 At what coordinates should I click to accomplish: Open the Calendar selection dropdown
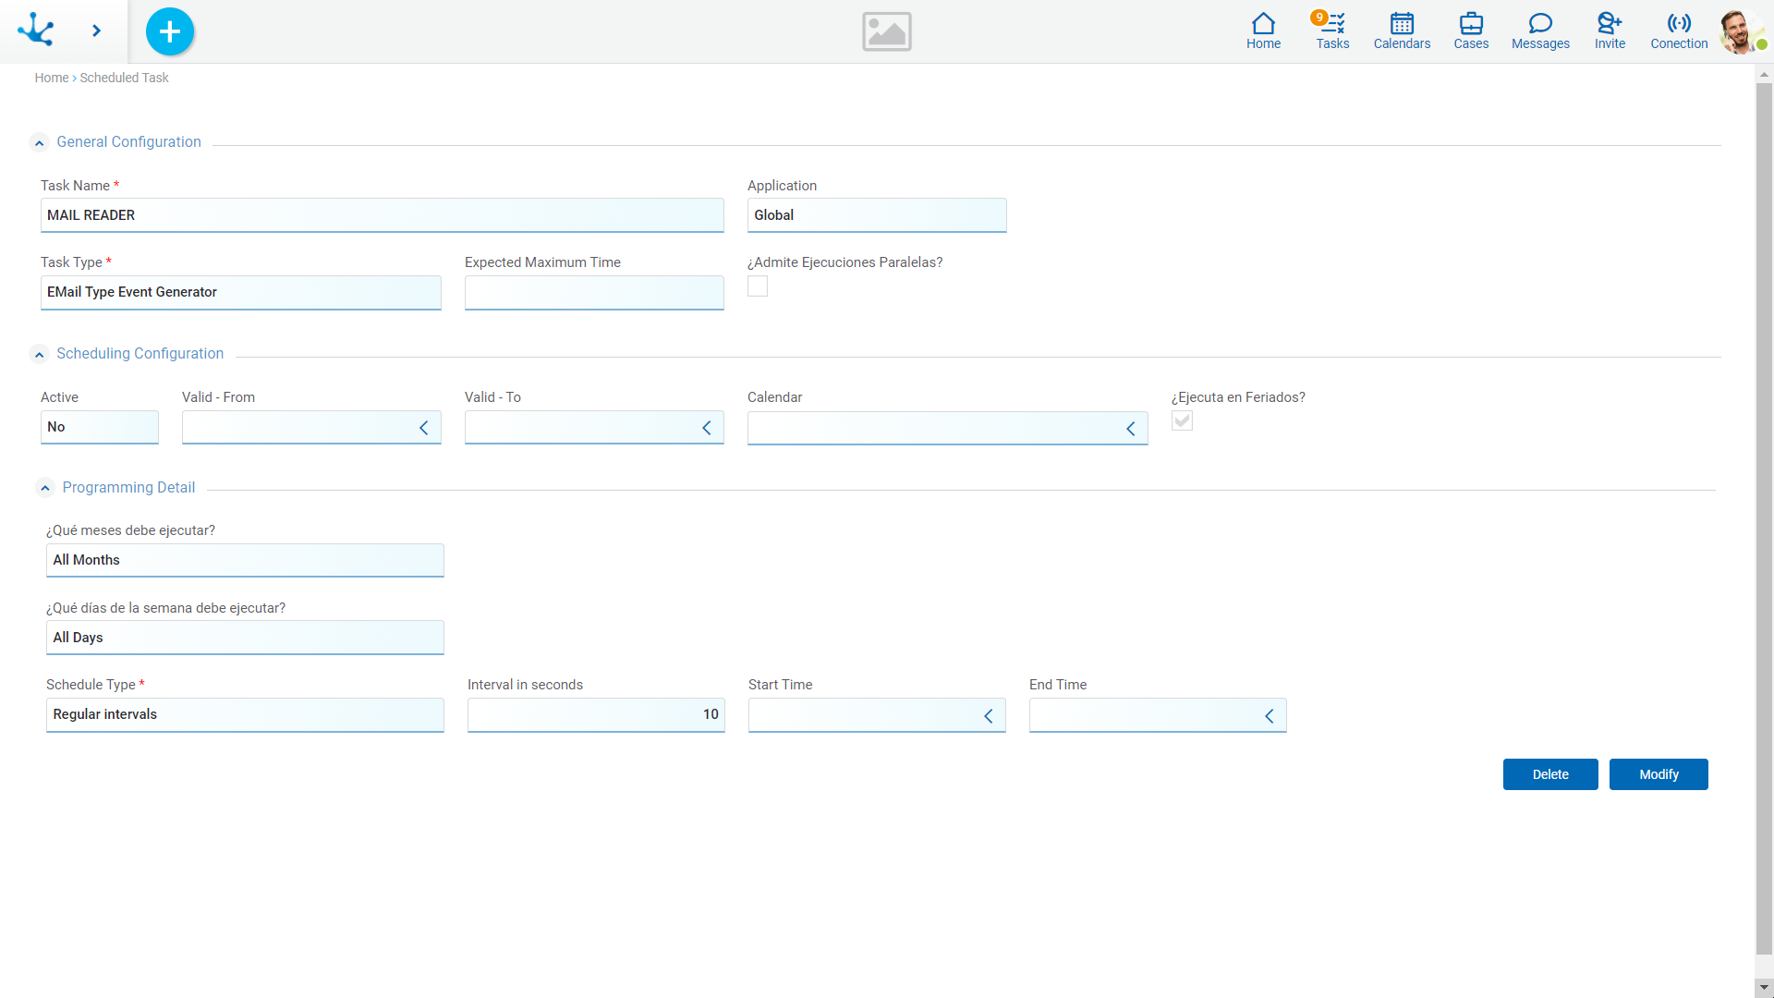click(1131, 428)
